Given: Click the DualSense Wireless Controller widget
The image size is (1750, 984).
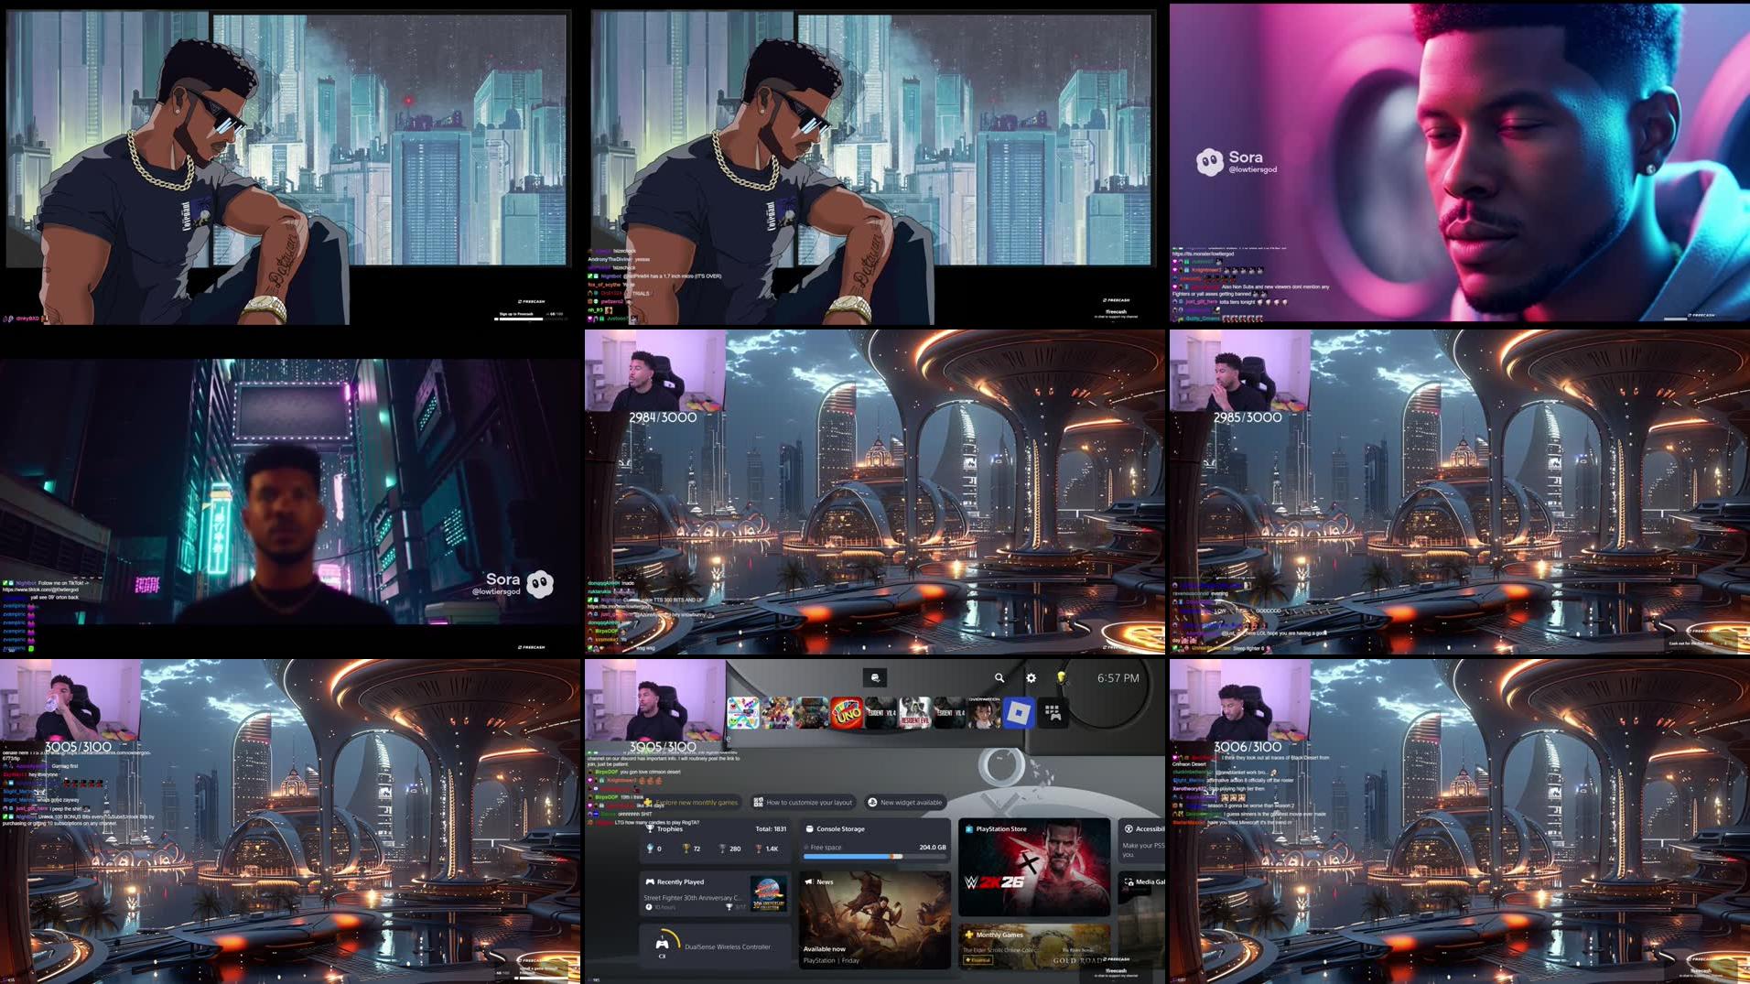Looking at the screenshot, I should point(714,946).
